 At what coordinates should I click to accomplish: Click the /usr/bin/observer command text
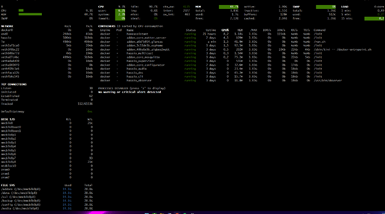328,80
